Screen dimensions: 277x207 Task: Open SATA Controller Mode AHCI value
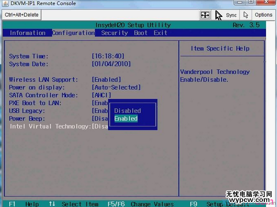101,95
